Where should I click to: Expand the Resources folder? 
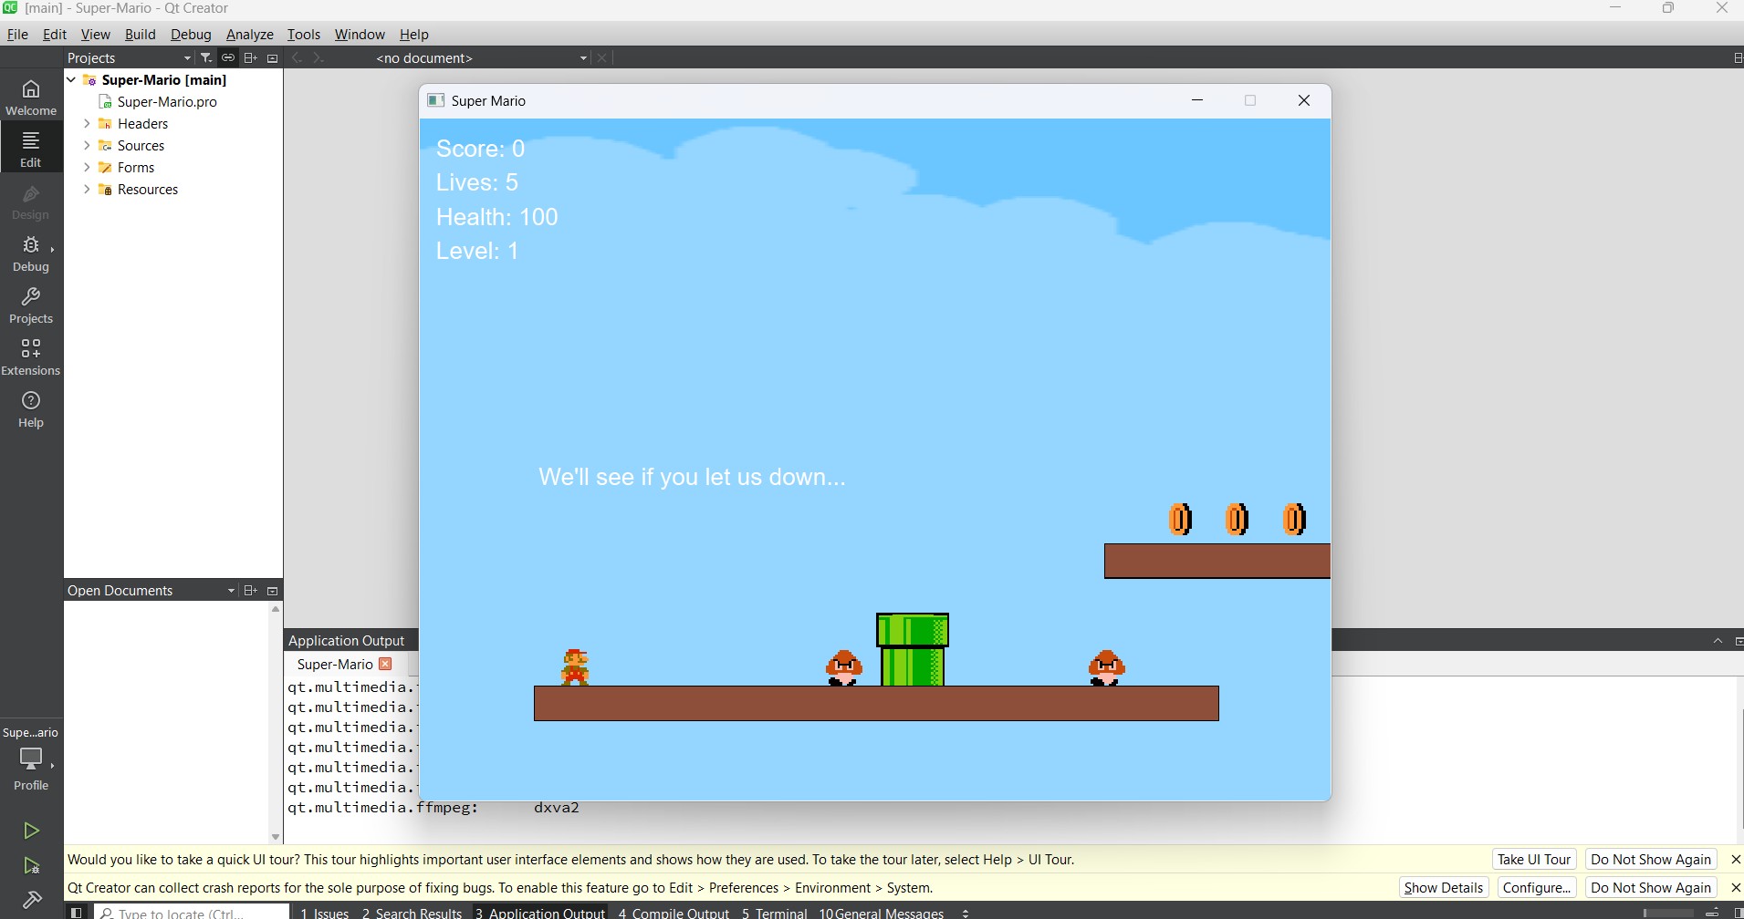tap(88, 189)
